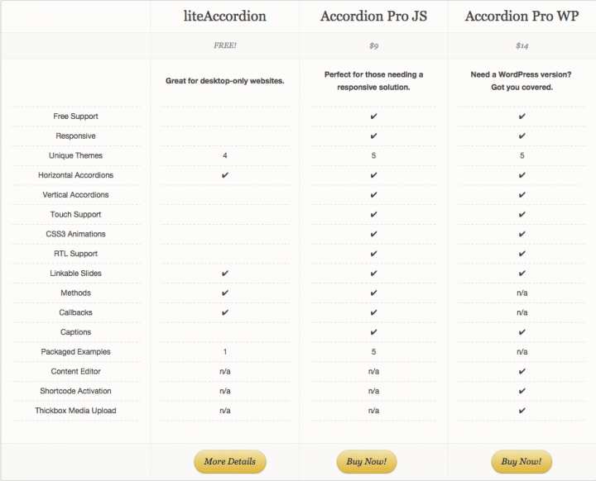Click Callbacks checkmark in liteAccordion column
The image size is (596, 481).
[x=225, y=313]
